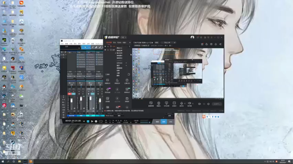
Task: Toggle the lock on the second source row
Action: (x=108, y=50)
